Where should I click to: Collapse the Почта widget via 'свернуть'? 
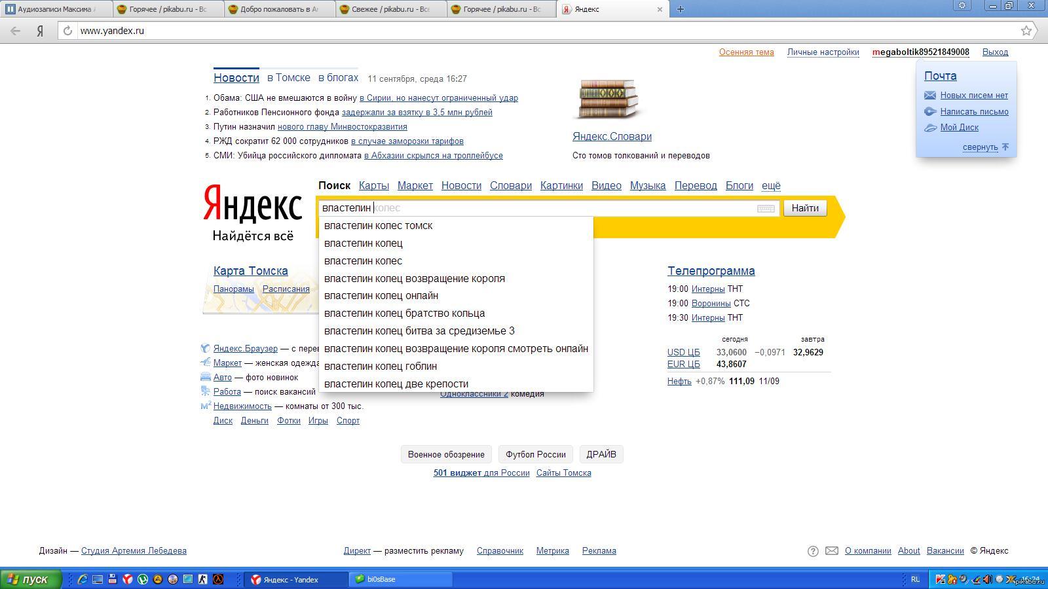980,147
